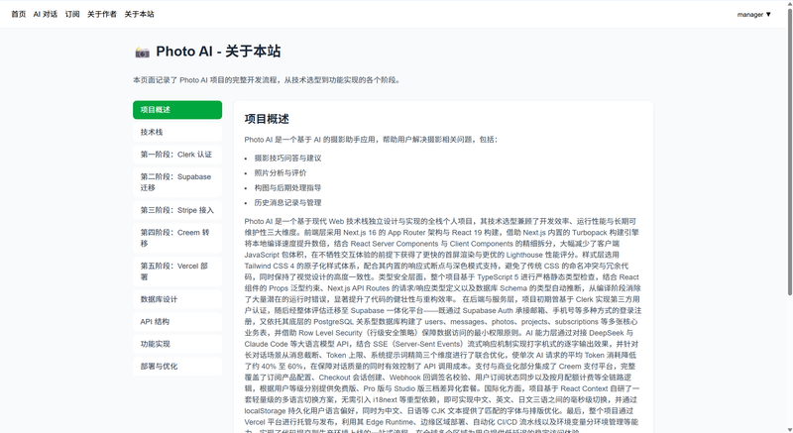
Task: Open AI 对话 in the top navigation
Action: tap(45, 14)
